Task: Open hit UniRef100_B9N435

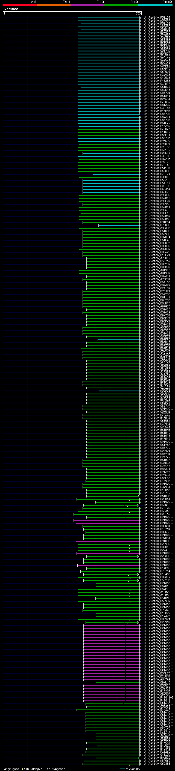Action: pyautogui.click(x=157, y=33)
